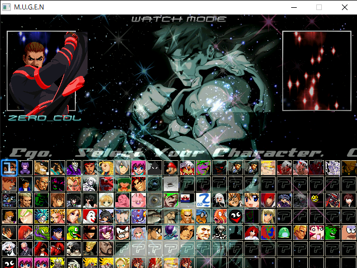Click player two's red sparkle portrait box

(x=317, y=71)
